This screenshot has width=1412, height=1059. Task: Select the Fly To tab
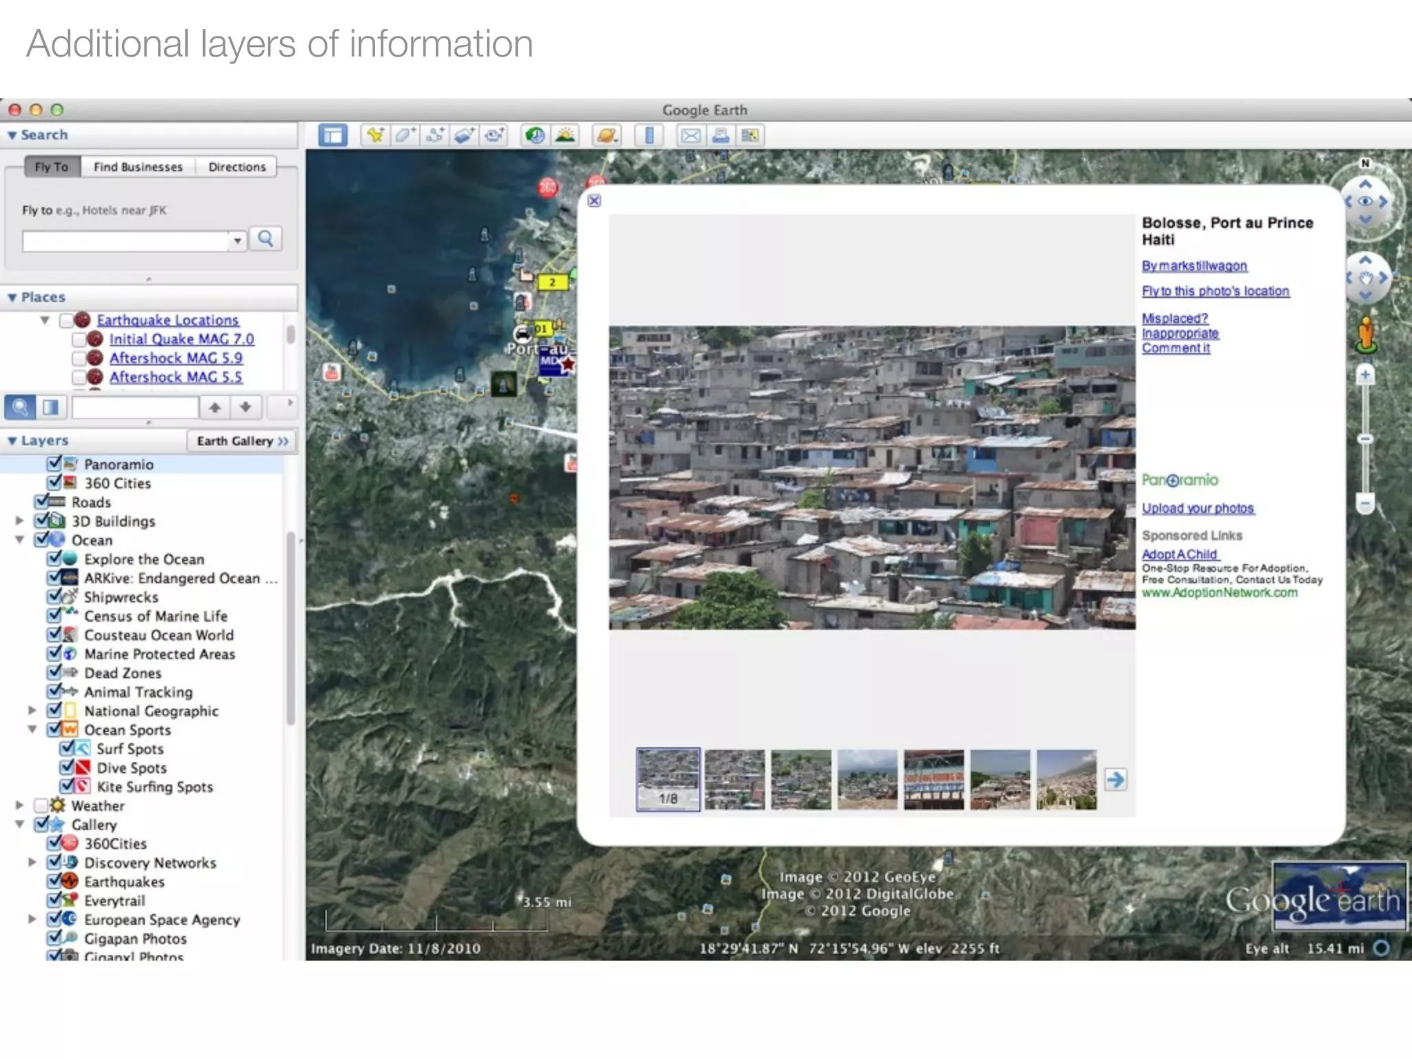[x=52, y=167]
